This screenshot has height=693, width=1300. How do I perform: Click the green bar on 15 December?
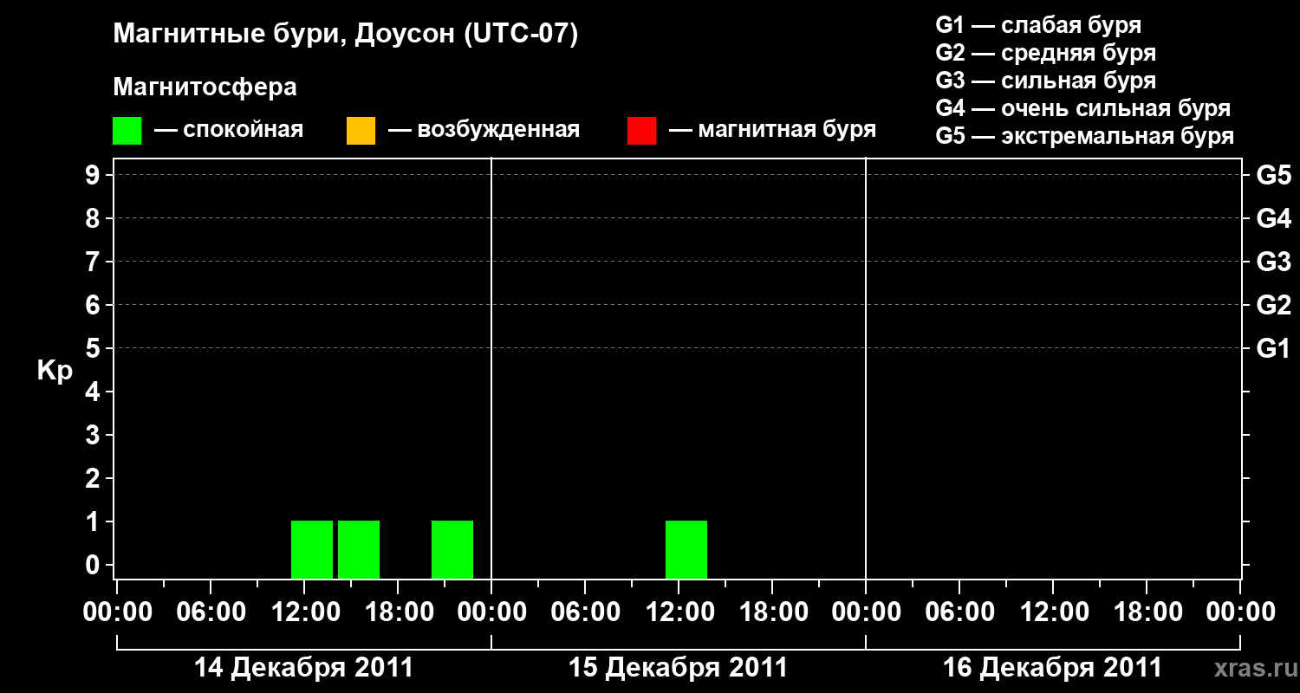(686, 549)
